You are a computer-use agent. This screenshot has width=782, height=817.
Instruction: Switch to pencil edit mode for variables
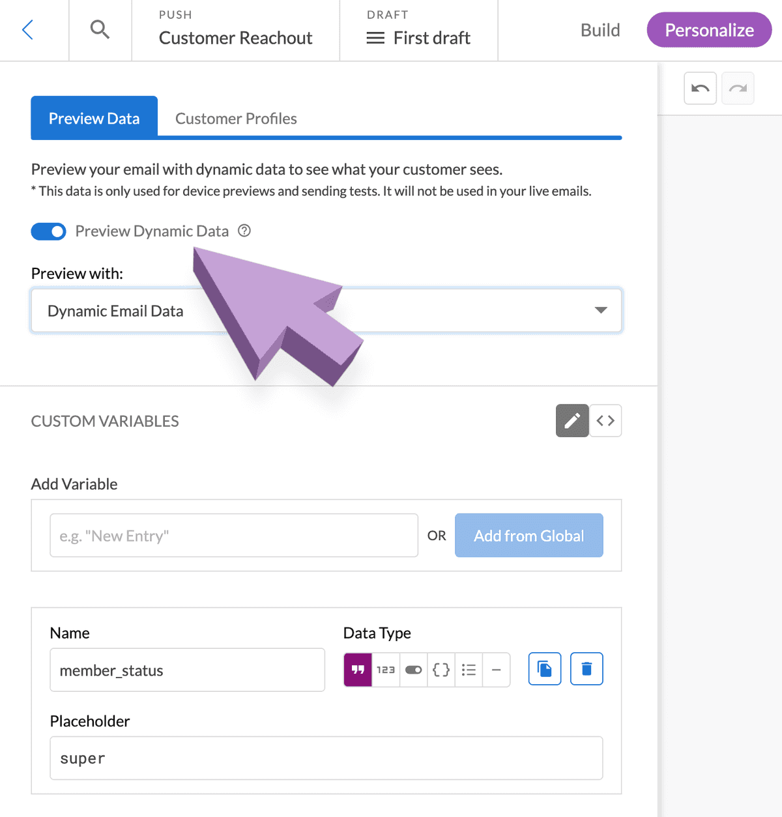pos(572,421)
